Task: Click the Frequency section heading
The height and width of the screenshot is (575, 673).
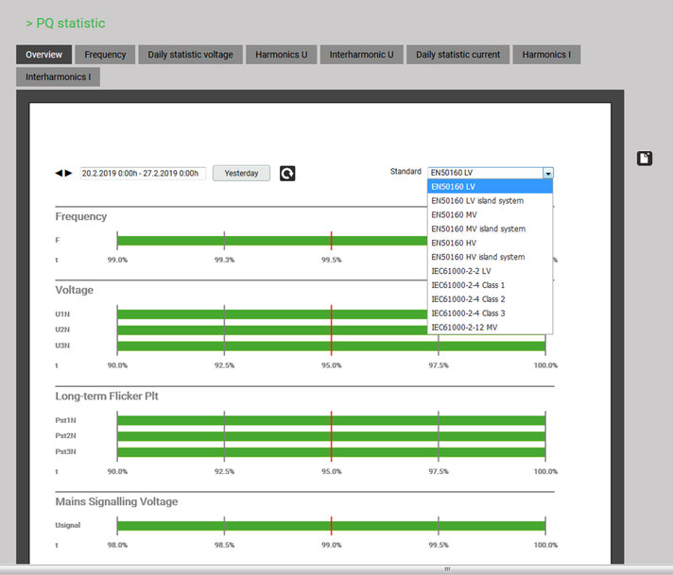Action: [x=81, y=216]
